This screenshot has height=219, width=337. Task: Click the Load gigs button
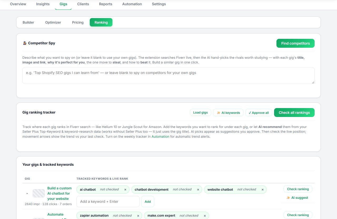tap(200, 113)
